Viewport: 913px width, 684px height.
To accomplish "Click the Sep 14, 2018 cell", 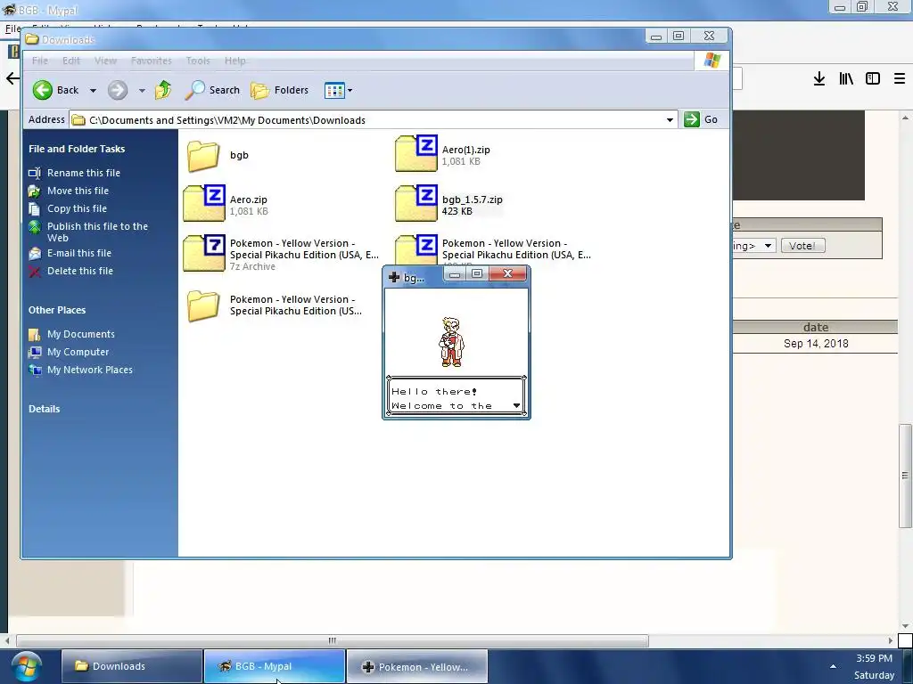I will point(815,343).
